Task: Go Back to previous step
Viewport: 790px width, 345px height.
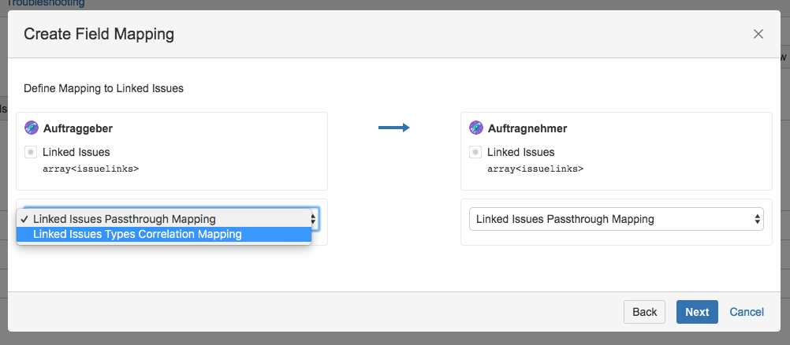Action: [644, 312]
